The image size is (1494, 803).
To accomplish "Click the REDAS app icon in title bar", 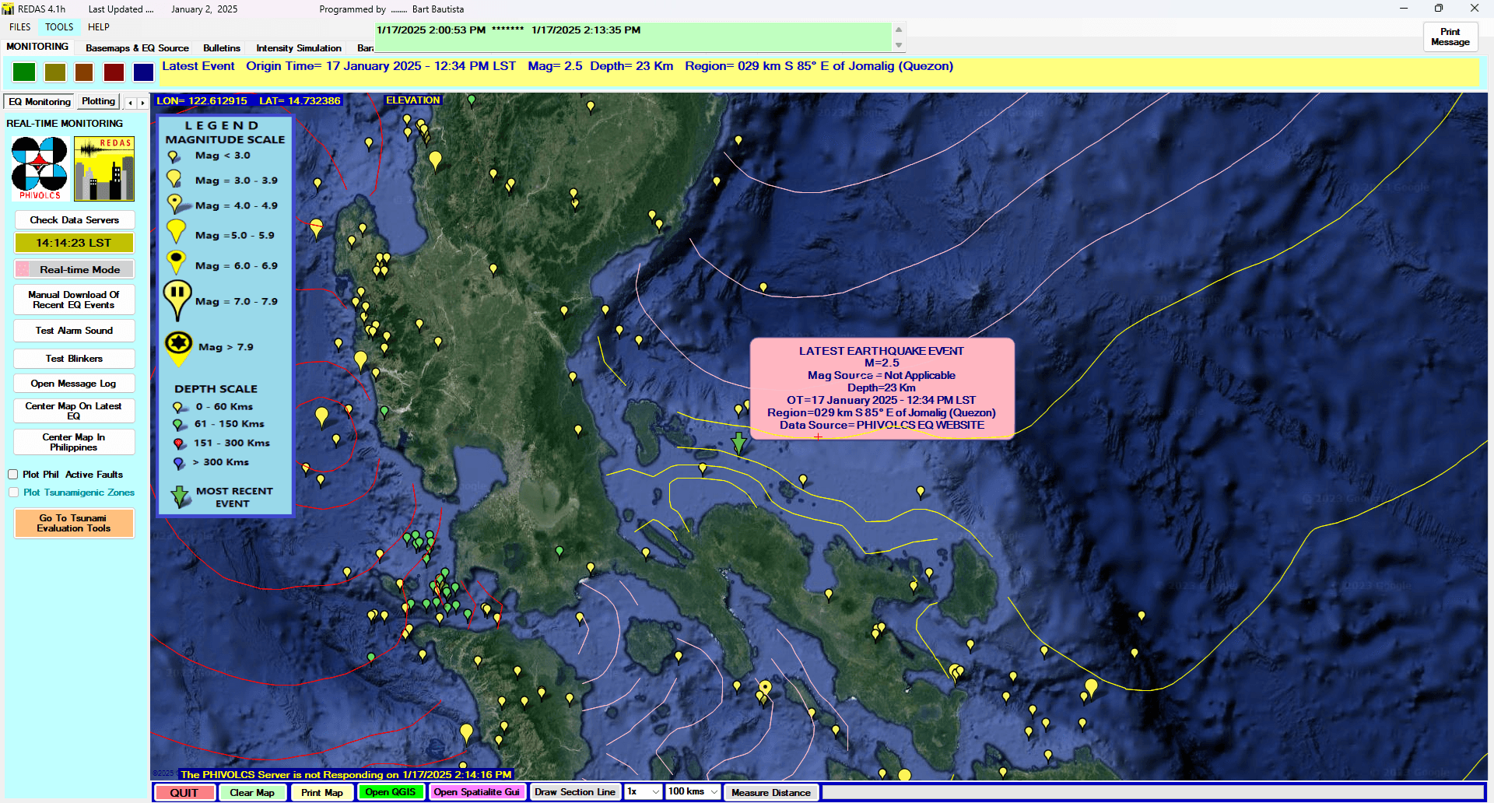I will tap(9, 9).
